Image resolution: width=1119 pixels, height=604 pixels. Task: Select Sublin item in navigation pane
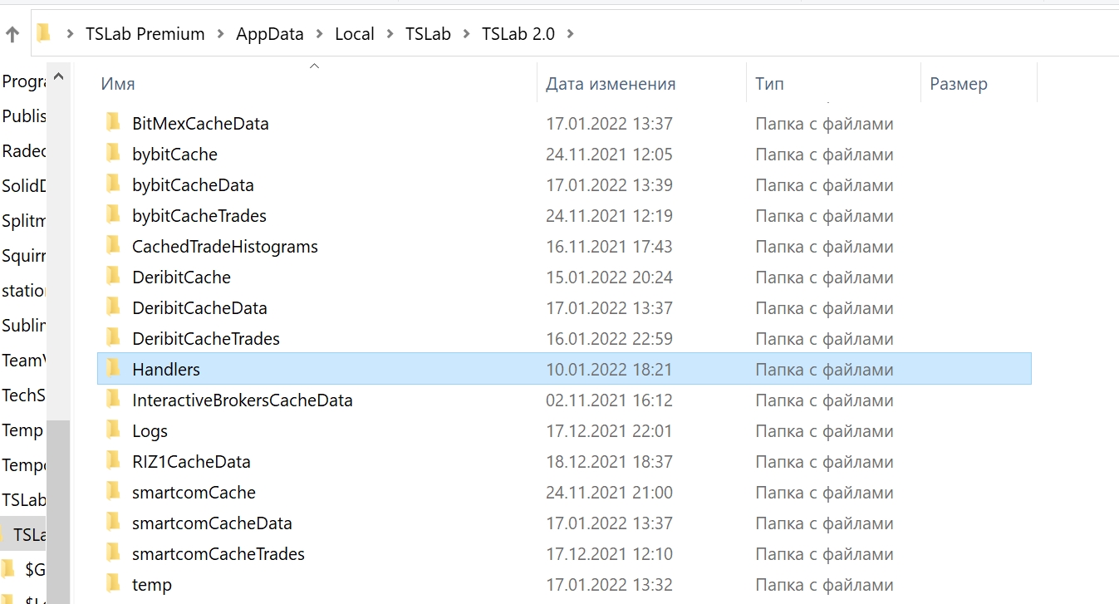(x=24, y=326)
